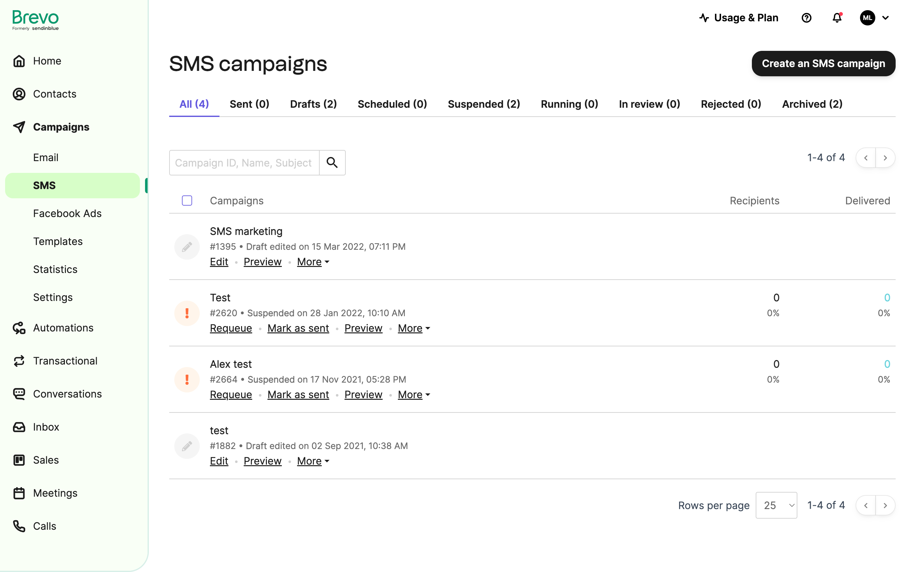Toggle the select-all campaigns checkbox

coord(187,201)
